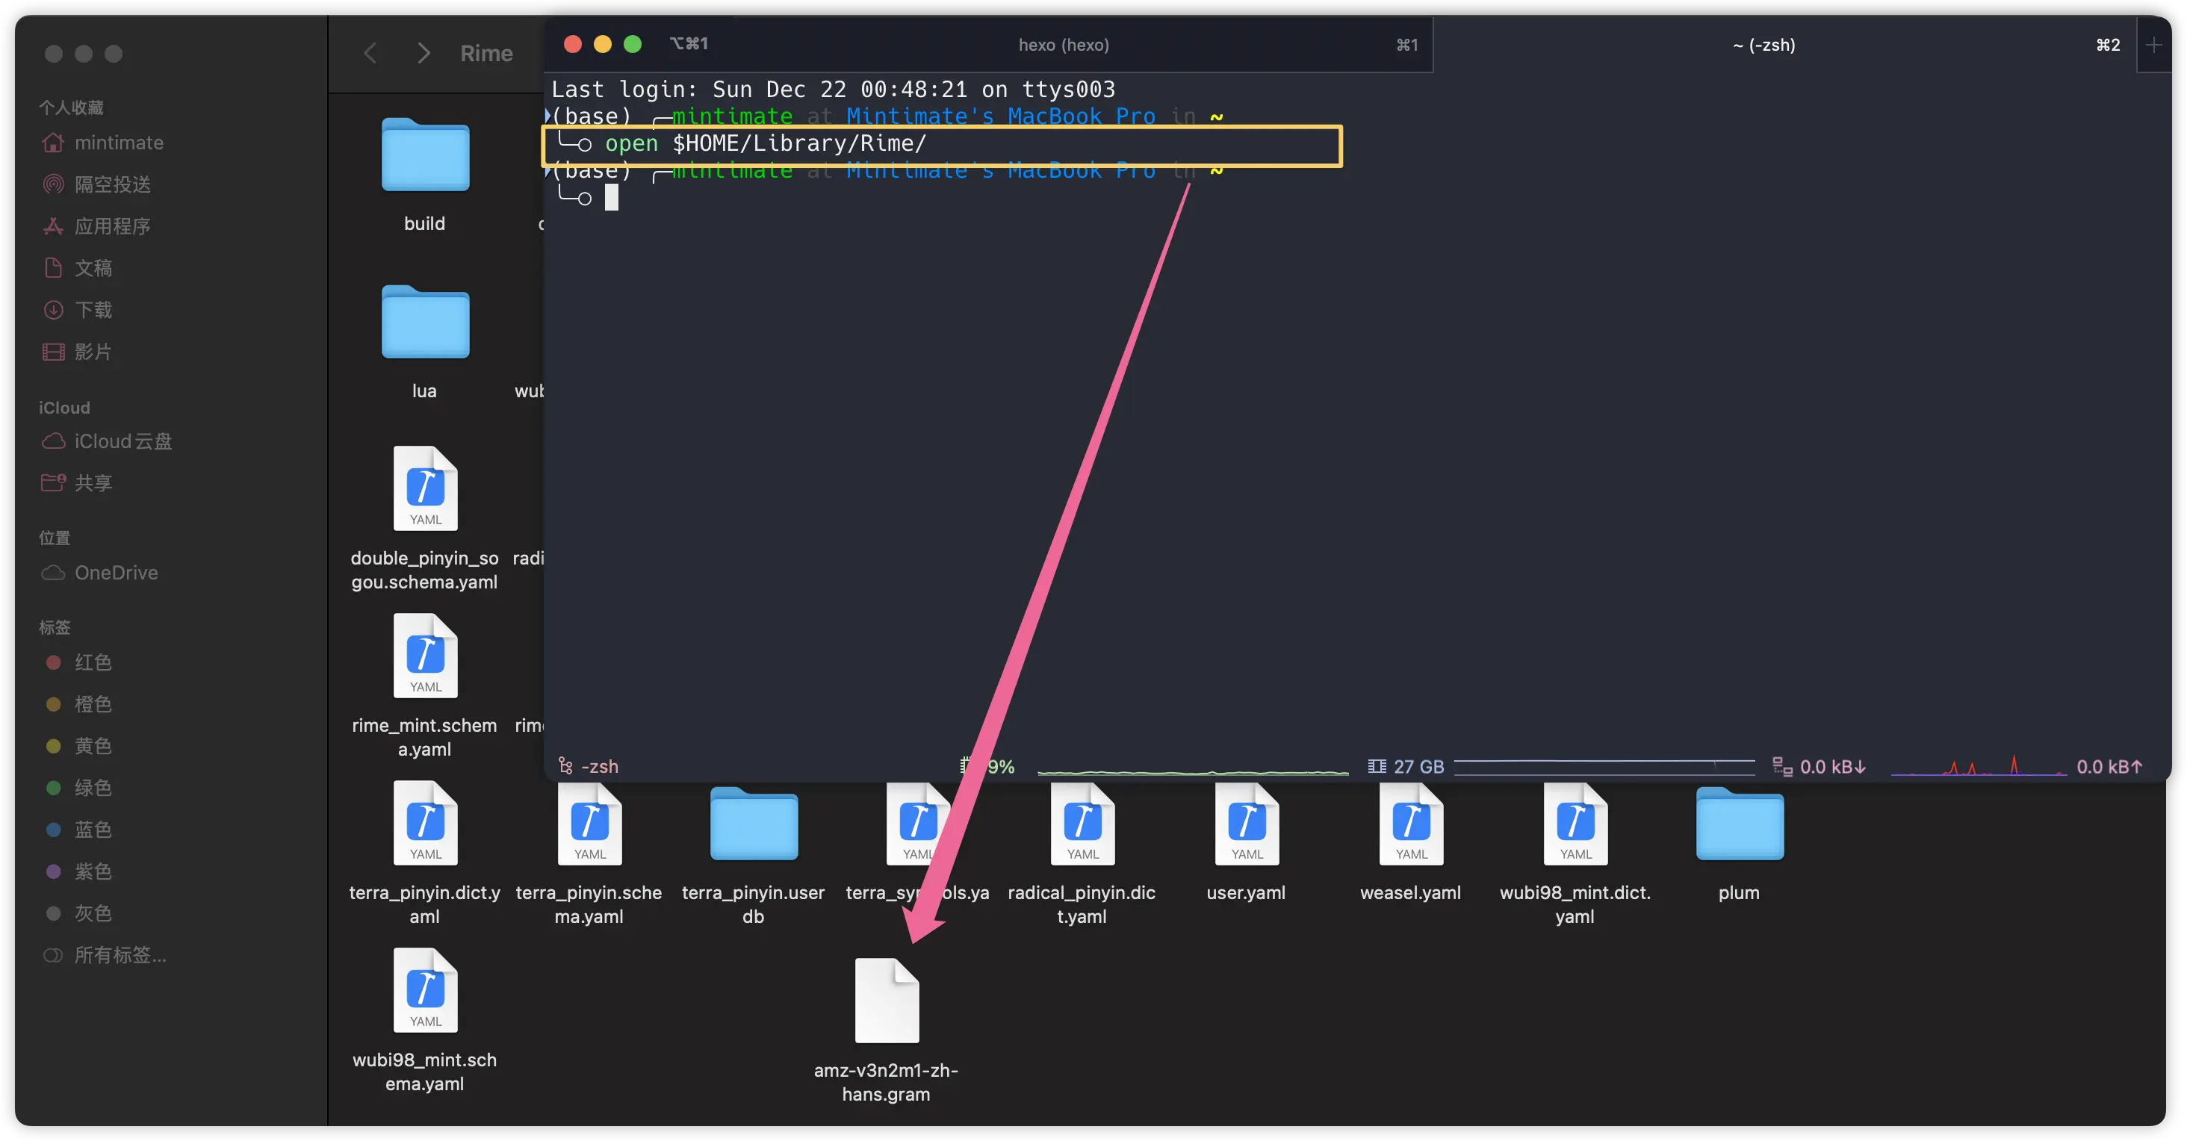This screenshot has width=2187, height=1141.
Task: Click the 个人收藏 sidebar section header
Action: click(x=70, y=108)
